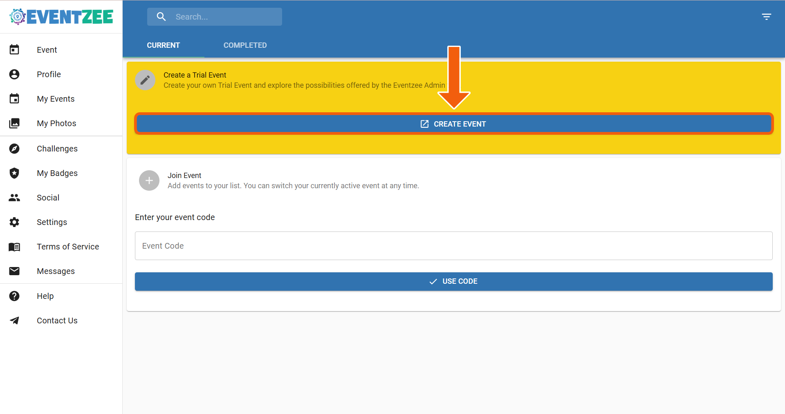This screenshot has height=414, width=785.
Task: Click the Messages envelope icon
Action: (x=14, y=271)
